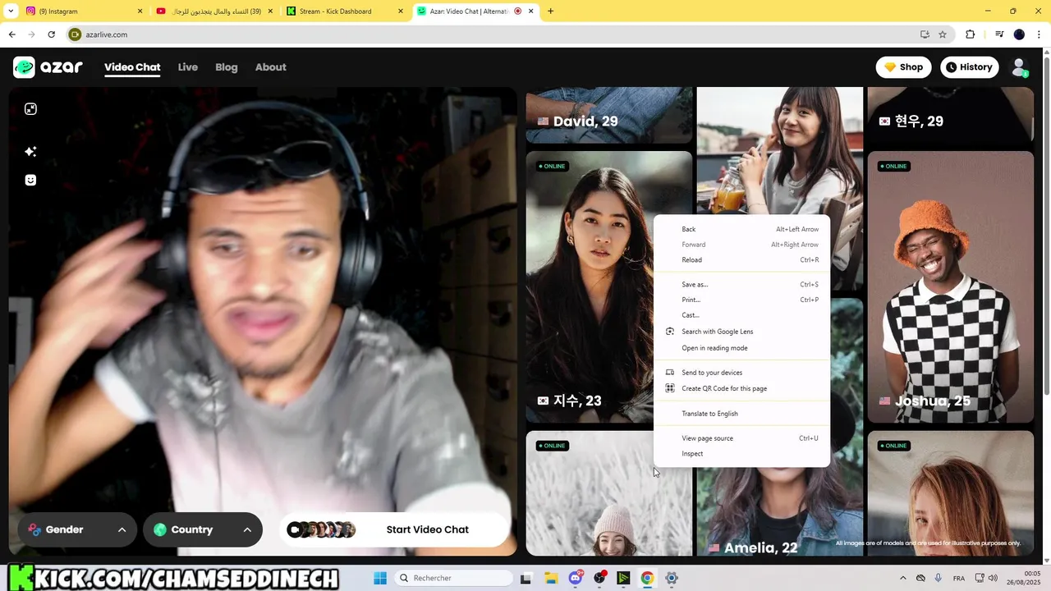Switch to the Video Chat nav tab
1051x591 pixels.
pos(132,67)
